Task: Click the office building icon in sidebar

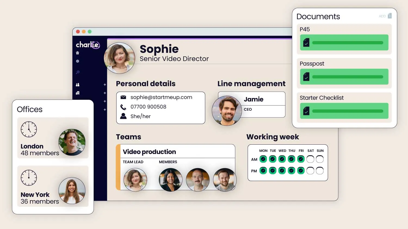Action: pos(77,93)
